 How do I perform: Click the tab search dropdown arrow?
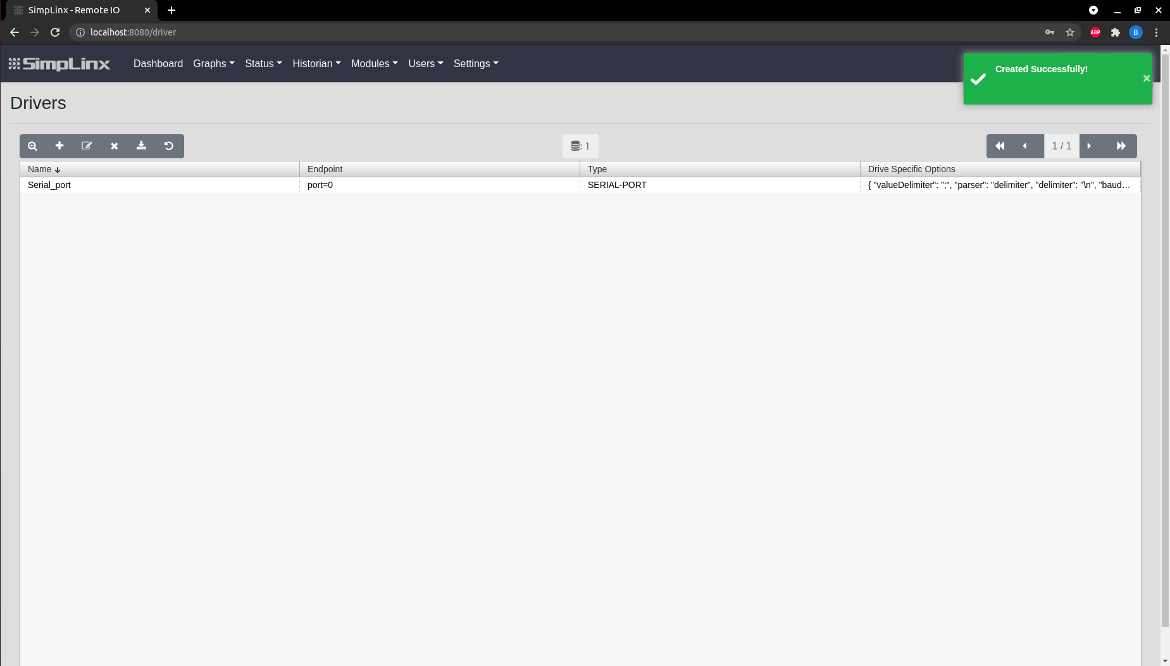1093,10
